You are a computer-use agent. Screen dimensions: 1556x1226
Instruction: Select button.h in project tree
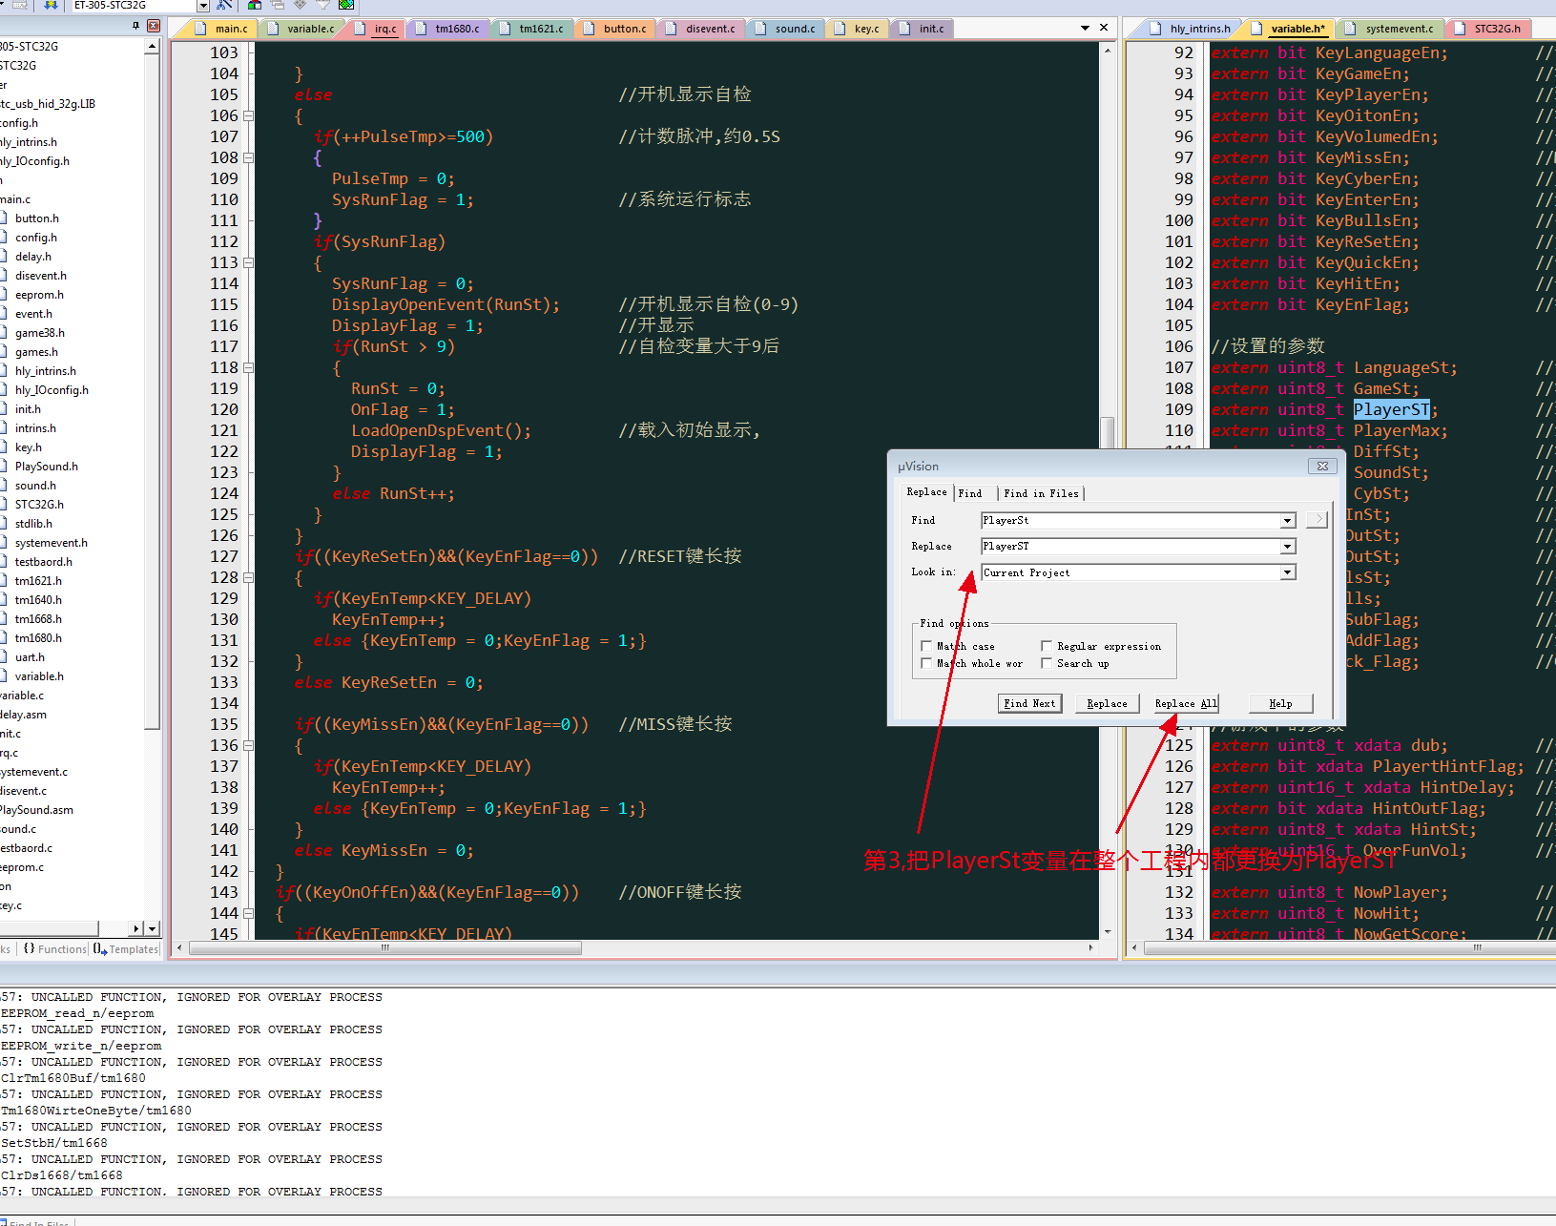37,218
